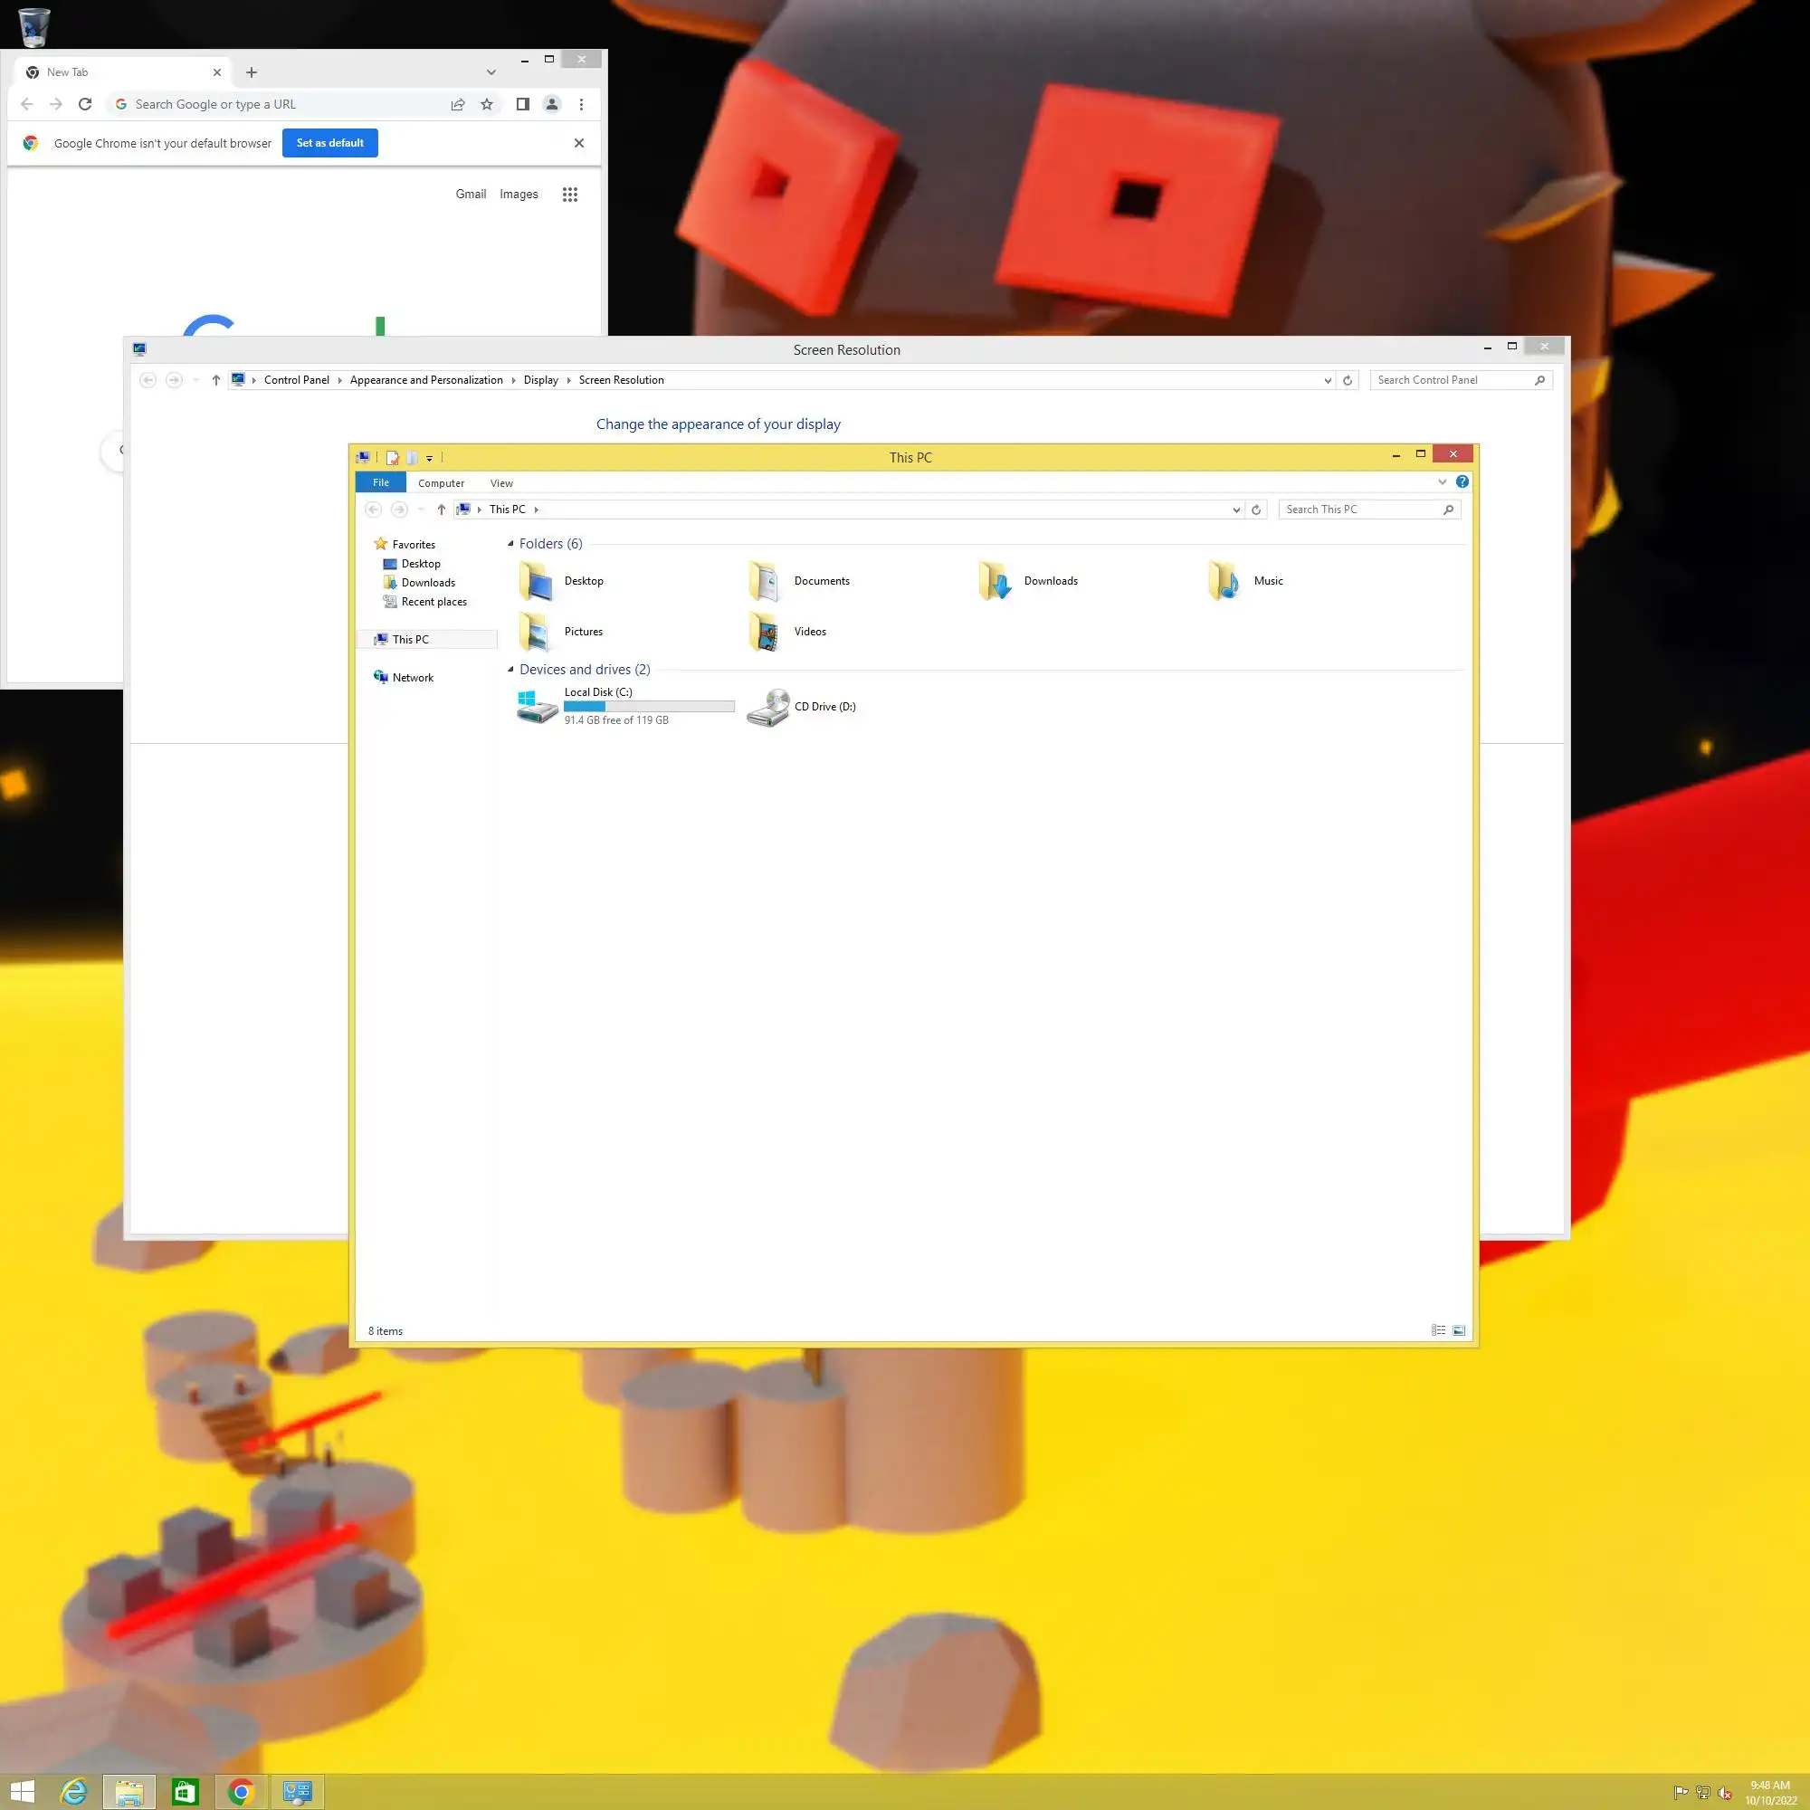1810x1810 pixels.
Task: Switch to large icons view
Action: point(1459,1330)
